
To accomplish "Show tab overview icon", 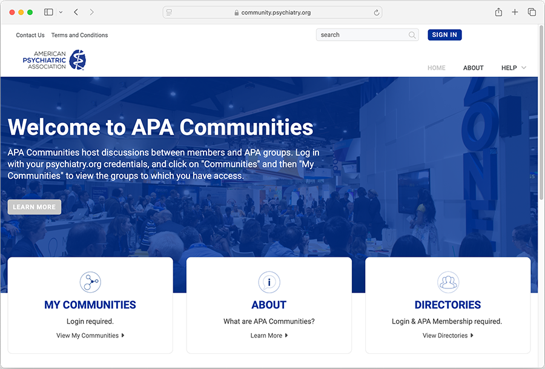I will click(532, 12).
